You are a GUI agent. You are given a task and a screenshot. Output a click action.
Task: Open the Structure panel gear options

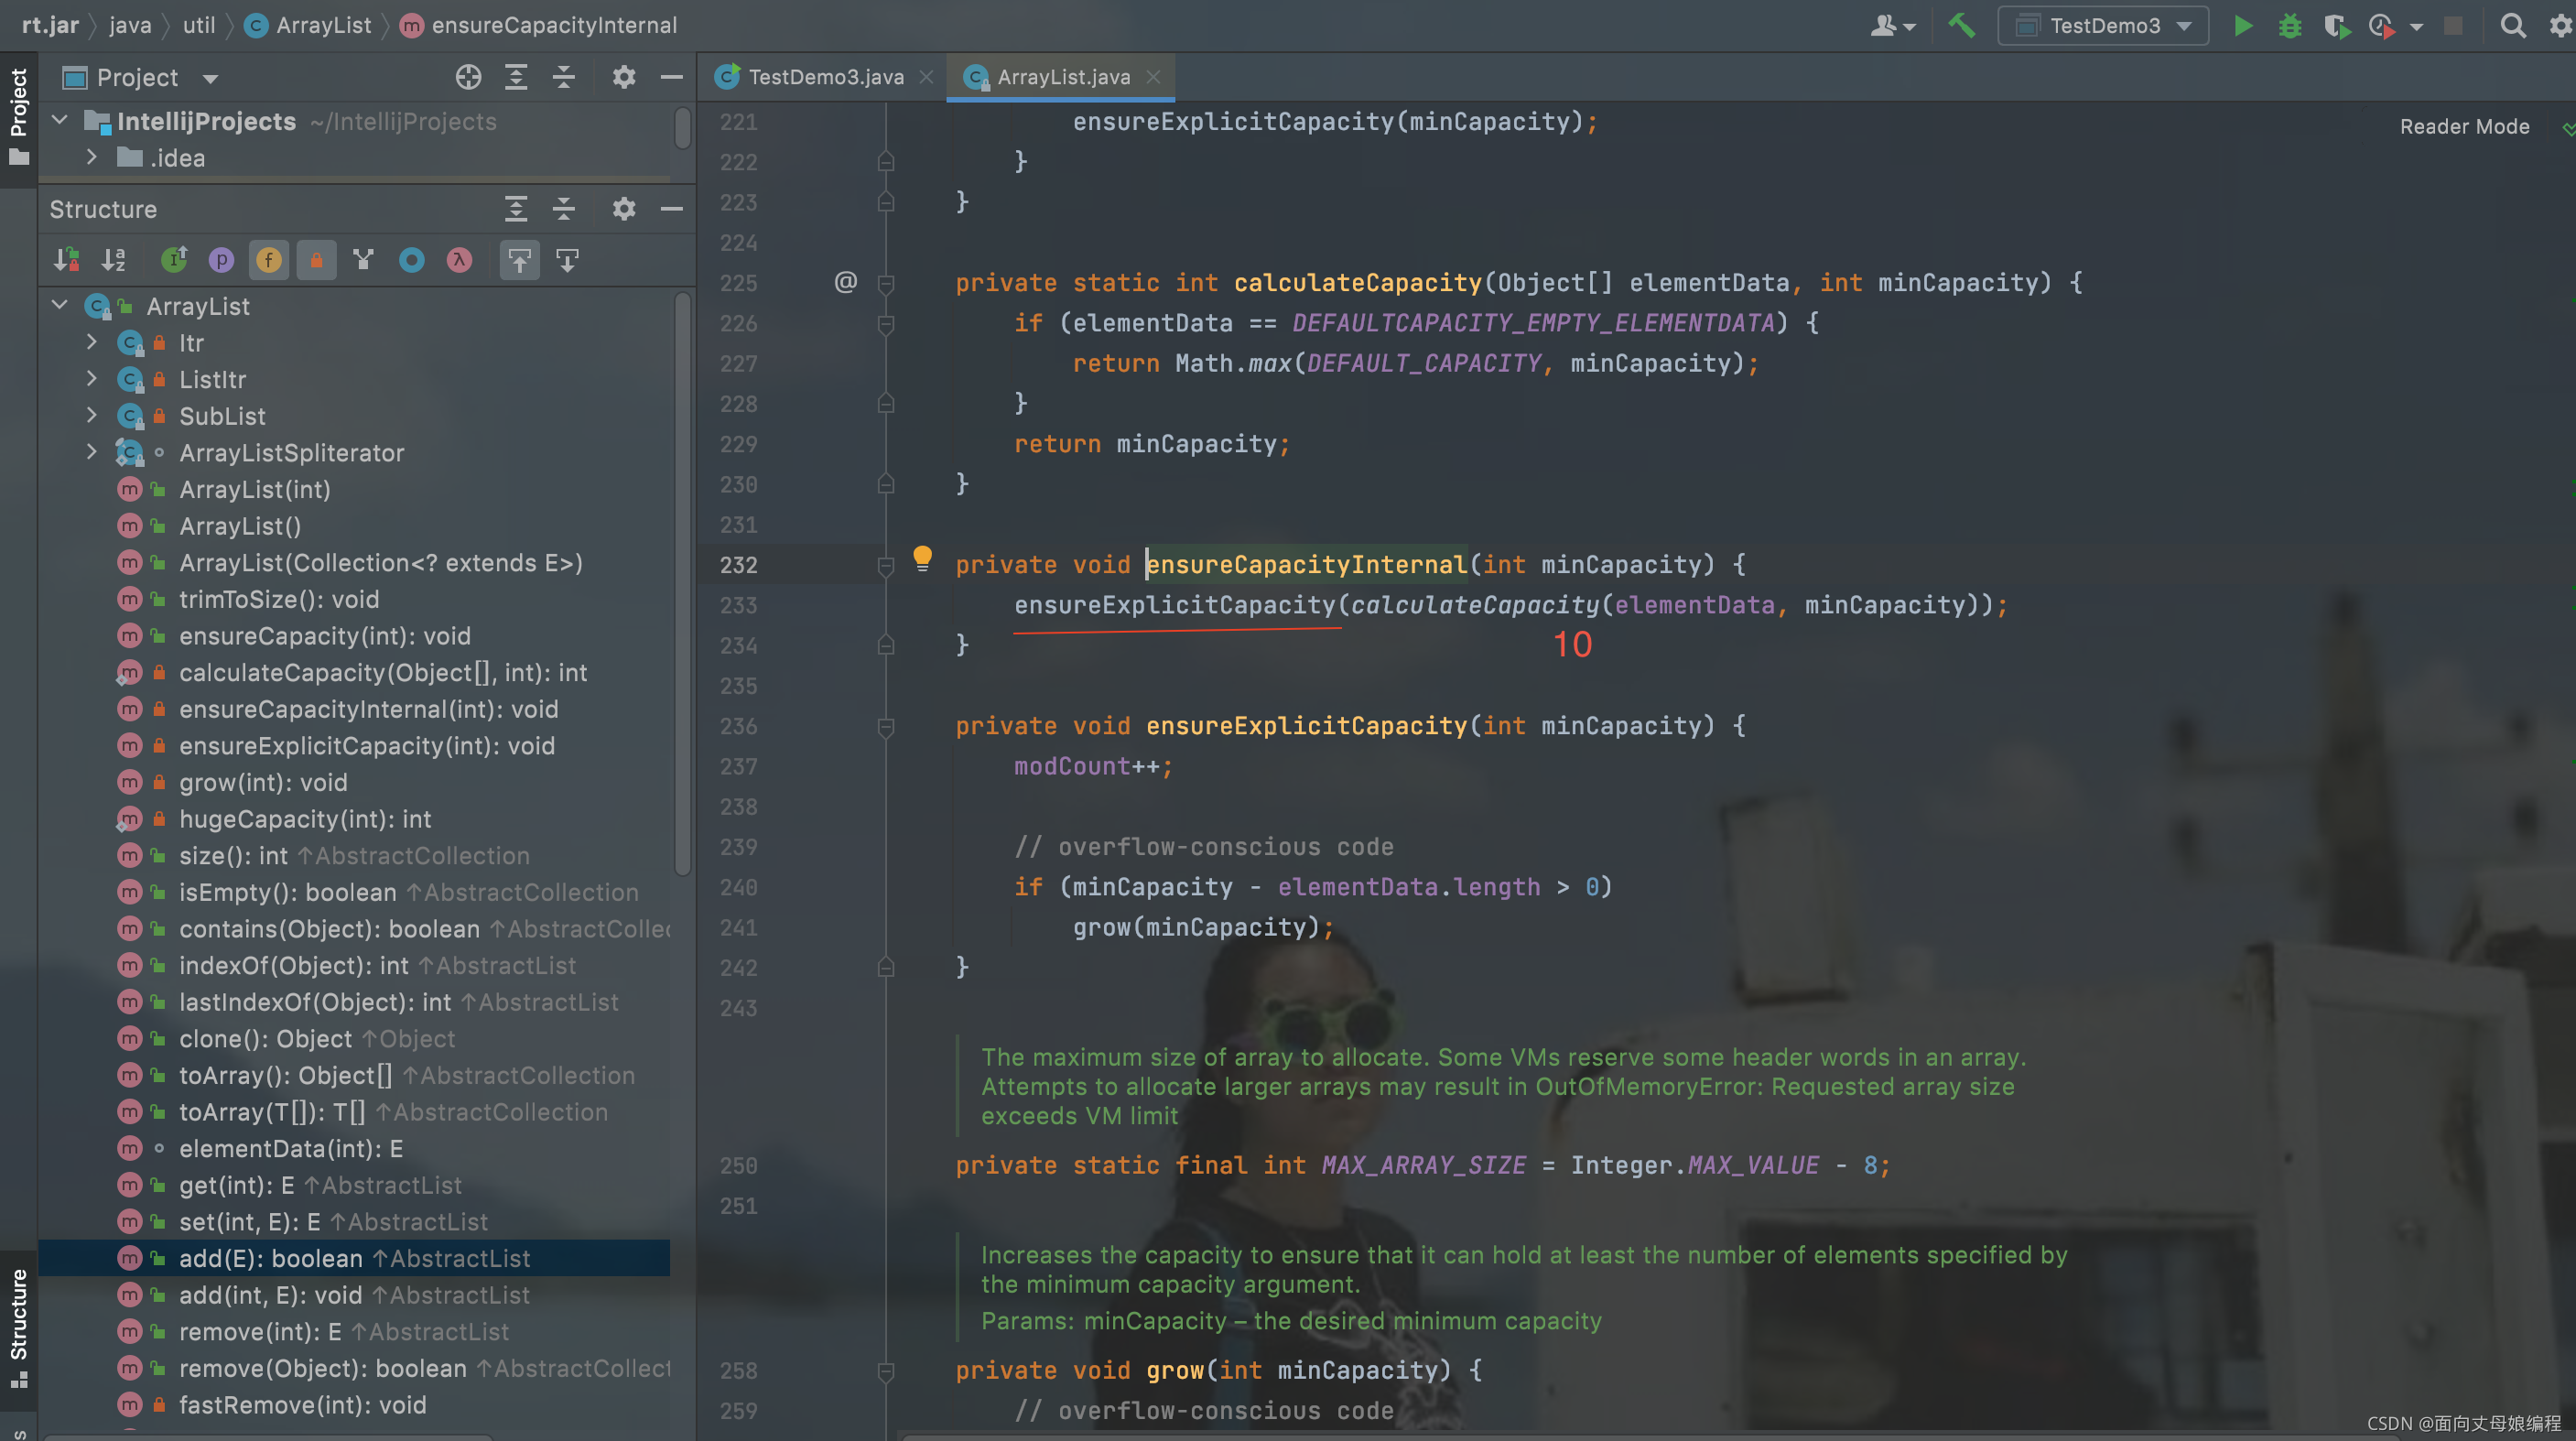click(x=623, y=209)
